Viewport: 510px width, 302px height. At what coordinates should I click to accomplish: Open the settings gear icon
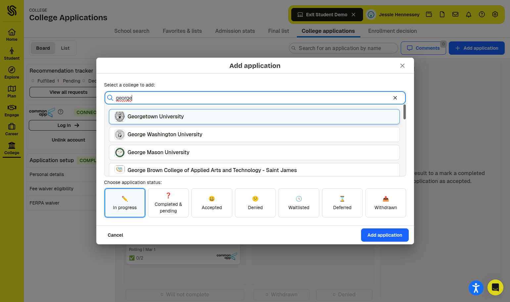coord(495,14)
